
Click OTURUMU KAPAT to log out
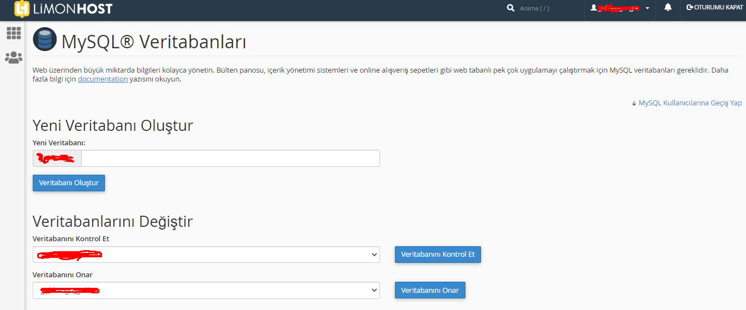pyautogui.click(x=718, y=8)
